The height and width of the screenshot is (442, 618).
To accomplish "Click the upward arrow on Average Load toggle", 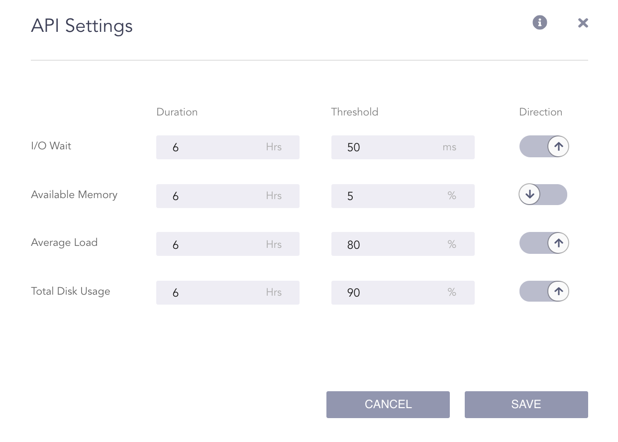I will [x=558, y=243].
